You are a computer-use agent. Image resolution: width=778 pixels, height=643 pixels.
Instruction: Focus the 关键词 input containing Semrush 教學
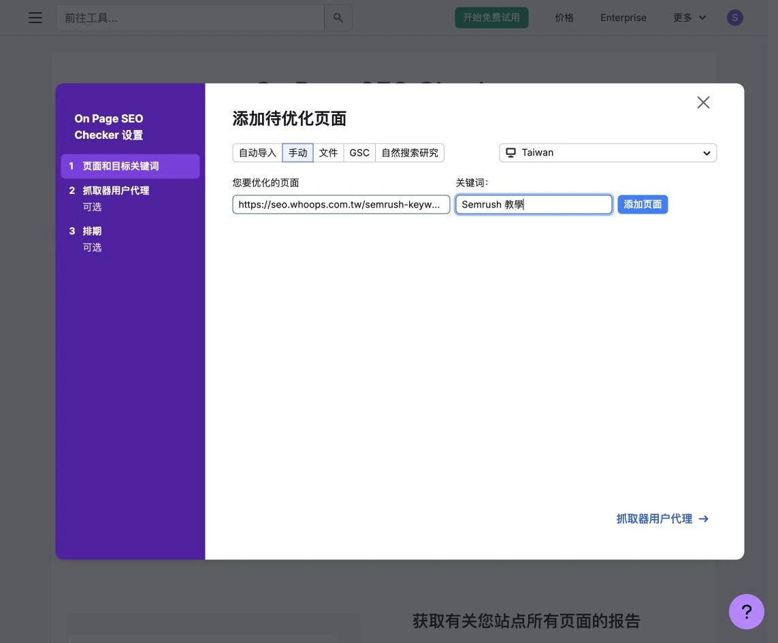[534, 204]
